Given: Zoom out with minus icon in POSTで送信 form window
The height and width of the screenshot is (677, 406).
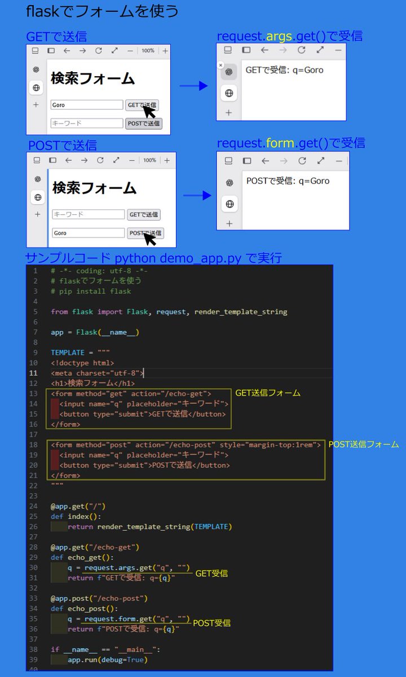Looking at the screenshot, I should click(132, 160).
